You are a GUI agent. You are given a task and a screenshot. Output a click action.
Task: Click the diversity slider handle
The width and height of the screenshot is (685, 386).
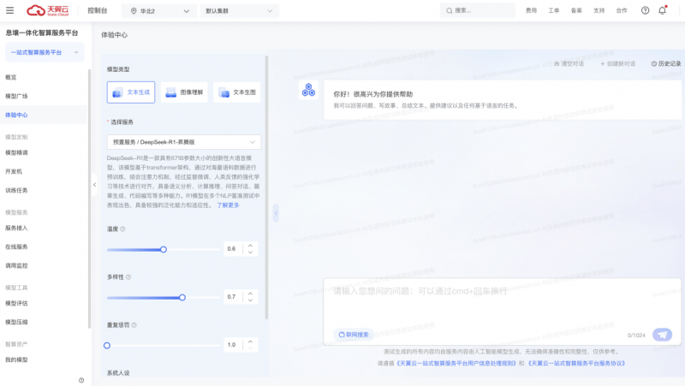pos(182,297)
